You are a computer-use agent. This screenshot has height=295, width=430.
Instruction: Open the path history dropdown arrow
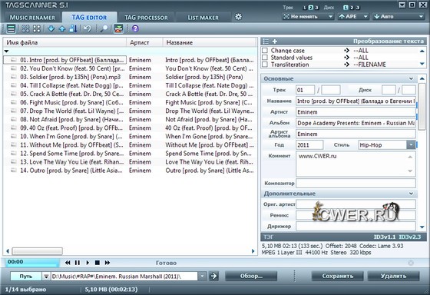pos(202,276)
